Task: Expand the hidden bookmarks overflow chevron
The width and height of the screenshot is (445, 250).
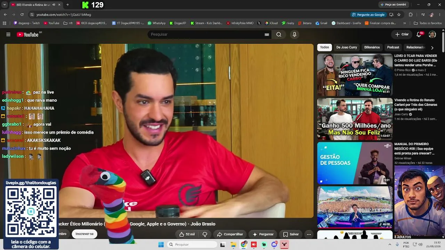Action: click(404, 23)
